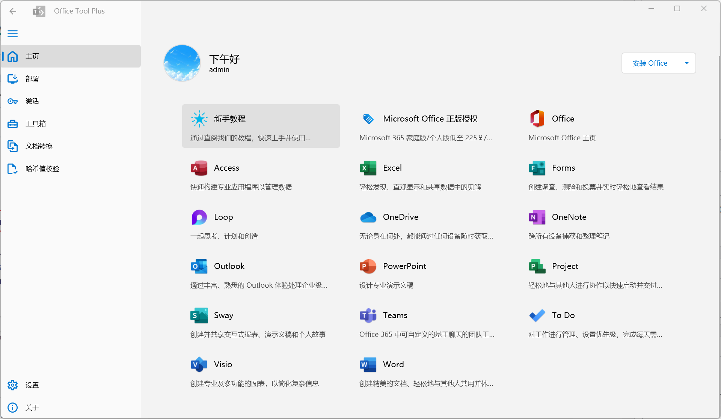Open Microsoft Office 正版授权 link

coord(430,119)
